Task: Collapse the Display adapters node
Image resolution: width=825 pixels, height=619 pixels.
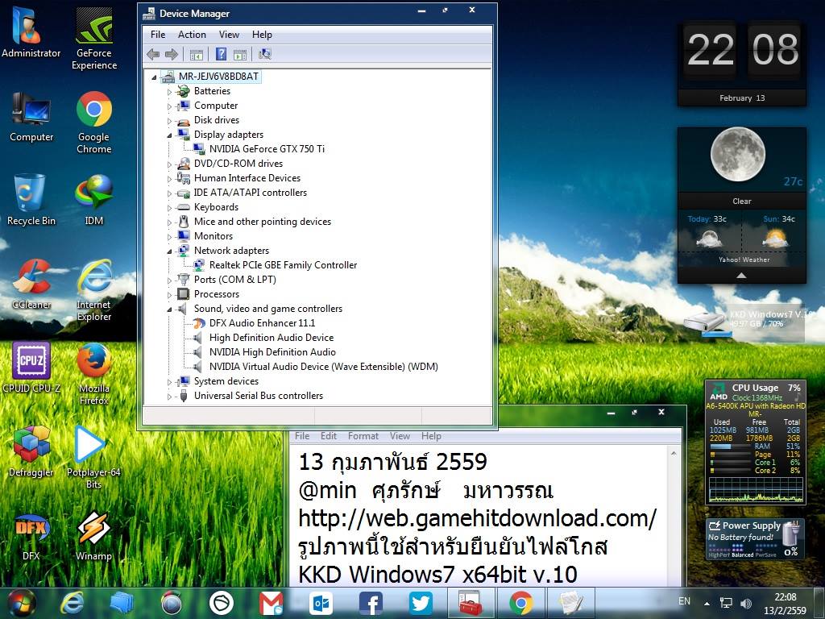Action: tap(169, 135)
